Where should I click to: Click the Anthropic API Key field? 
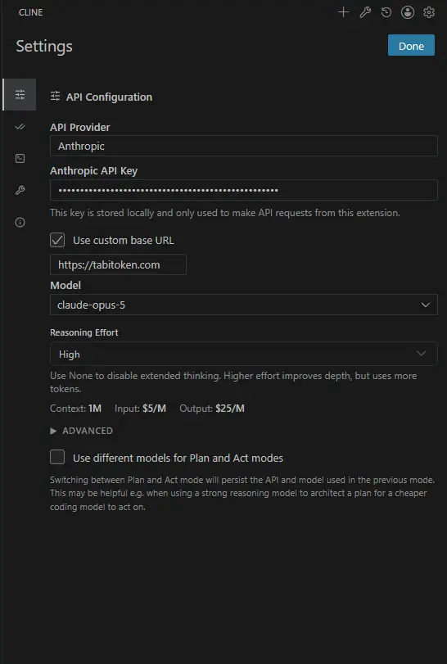244,190
